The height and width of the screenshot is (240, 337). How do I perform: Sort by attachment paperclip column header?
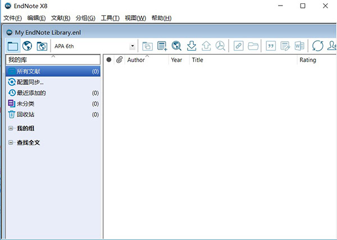point(119,60)
